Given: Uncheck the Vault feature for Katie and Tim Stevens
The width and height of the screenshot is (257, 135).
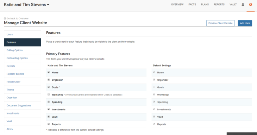Looking at the screenshot, I should [49, 117].
